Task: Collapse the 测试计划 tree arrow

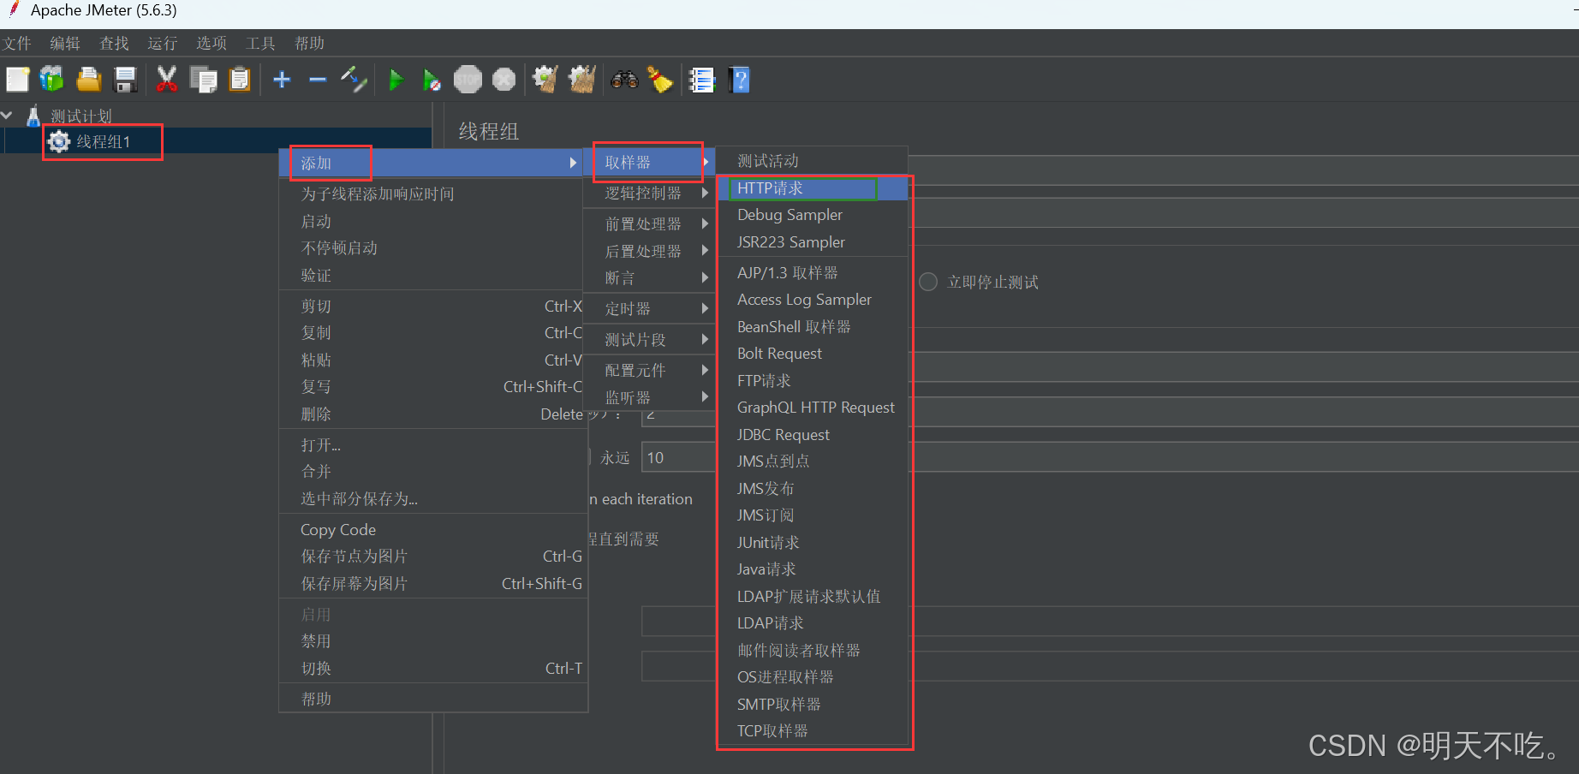Action: [8, 115]
